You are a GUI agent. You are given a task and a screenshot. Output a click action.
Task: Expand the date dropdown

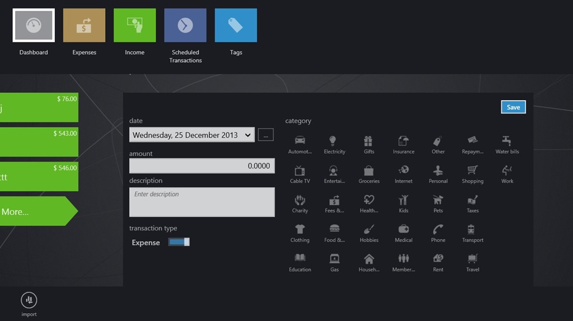[247, 135]
